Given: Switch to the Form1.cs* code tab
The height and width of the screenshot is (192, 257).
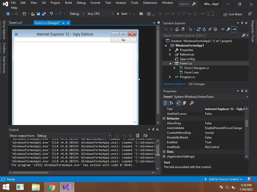Looking at the screenshot, I should [x=16, y=23].
